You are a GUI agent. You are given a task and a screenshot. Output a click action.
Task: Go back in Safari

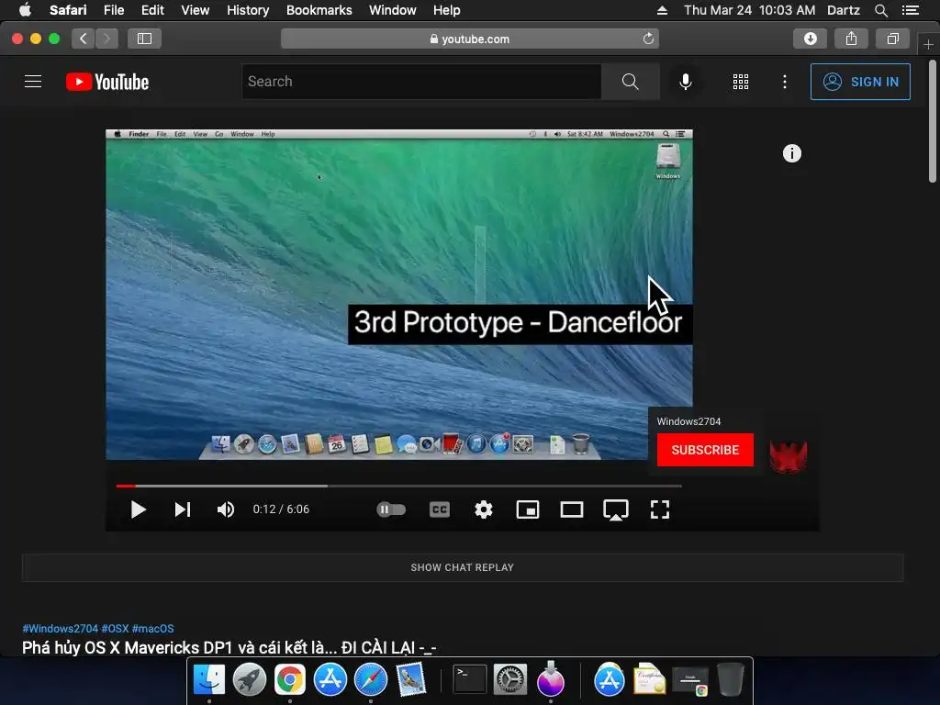click(84, 39)
